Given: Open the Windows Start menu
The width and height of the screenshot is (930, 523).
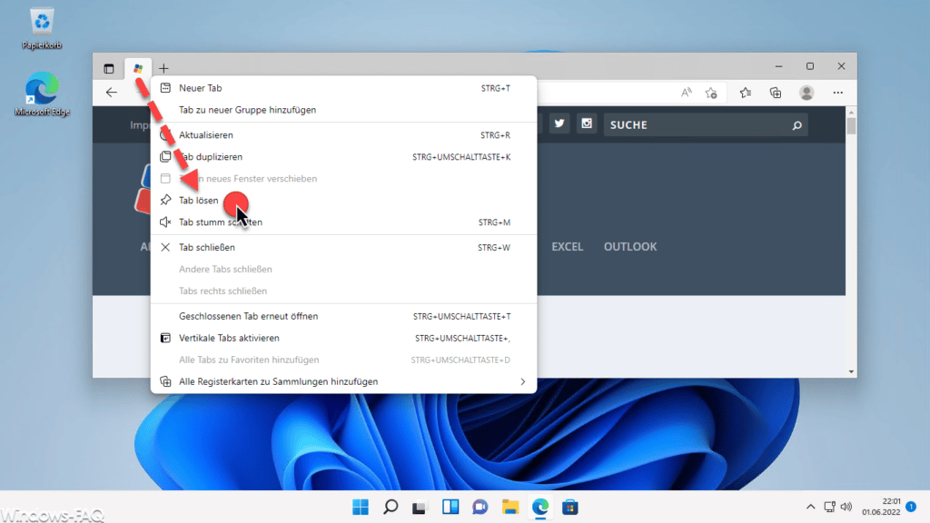Looking at the screenshot, I should pyautogui.click(x=360, y=507).
